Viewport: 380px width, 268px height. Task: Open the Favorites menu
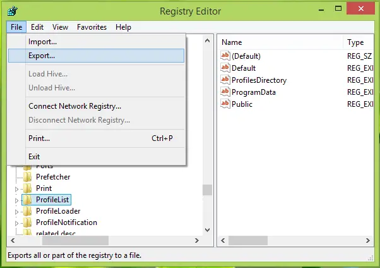click(92, 27)
